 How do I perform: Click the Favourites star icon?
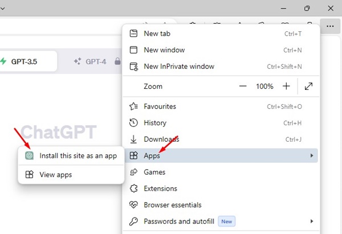point(133,106)
